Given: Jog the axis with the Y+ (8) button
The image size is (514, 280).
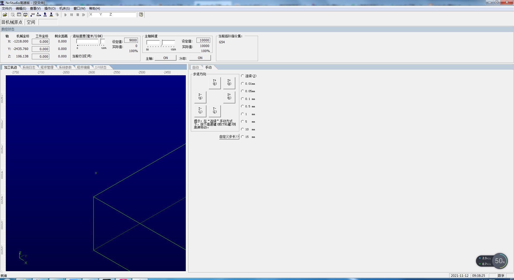Looking at the screenshot, I should pyautogui.click(x=215, y=83).
